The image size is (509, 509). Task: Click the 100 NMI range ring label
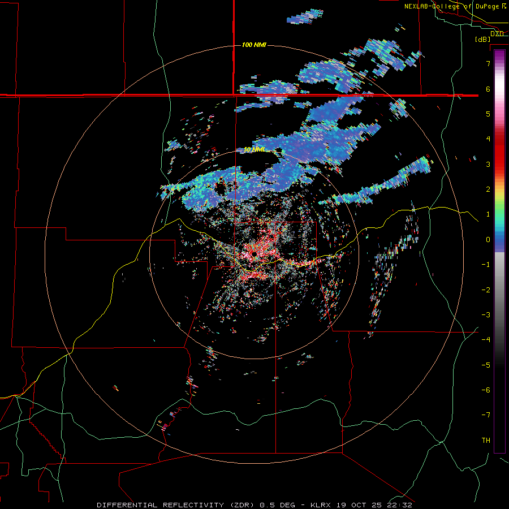pos(254,45)
